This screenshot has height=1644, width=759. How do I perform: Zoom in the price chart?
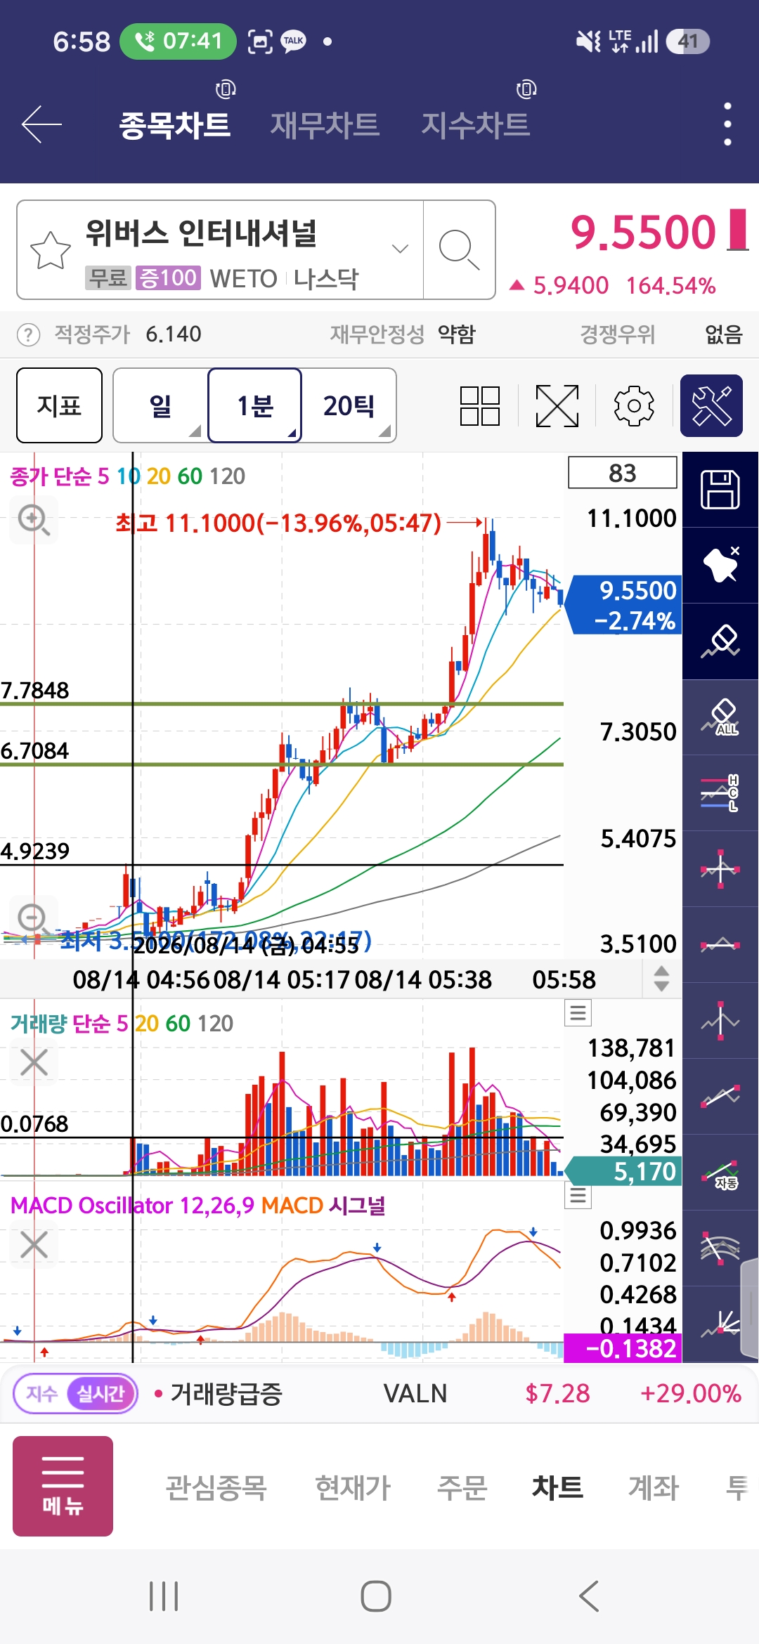click(x=33, y=520)
